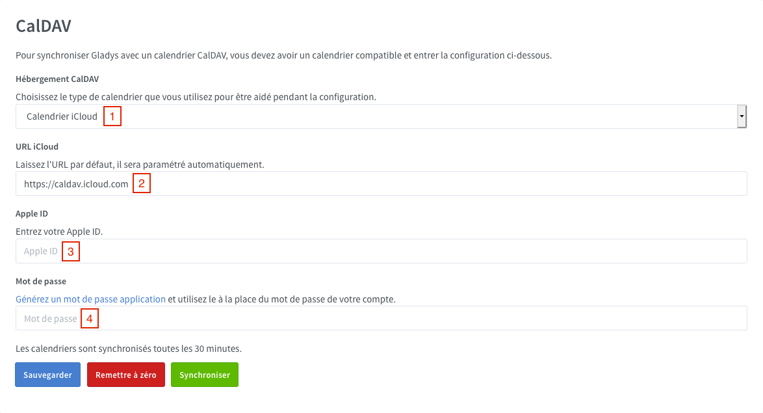This screenshot has width=763, height=413.
Task: Focus the Mot de passe input field
Action: pos(416,319)
